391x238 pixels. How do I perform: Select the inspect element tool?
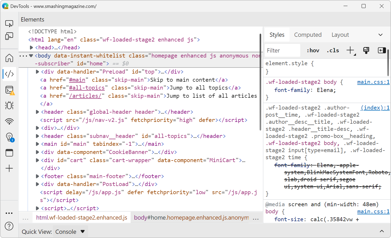coord(9,23)
